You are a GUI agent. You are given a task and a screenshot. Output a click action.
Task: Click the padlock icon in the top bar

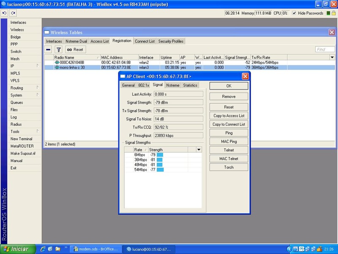pos(334,13)
